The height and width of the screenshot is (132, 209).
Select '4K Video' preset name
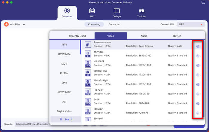(99, 52)
